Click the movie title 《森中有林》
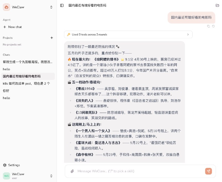 (x=85, y=155)
